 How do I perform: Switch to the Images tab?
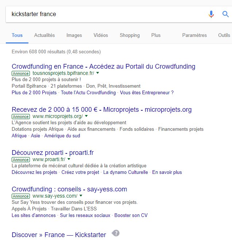click(x=74, y=35)
